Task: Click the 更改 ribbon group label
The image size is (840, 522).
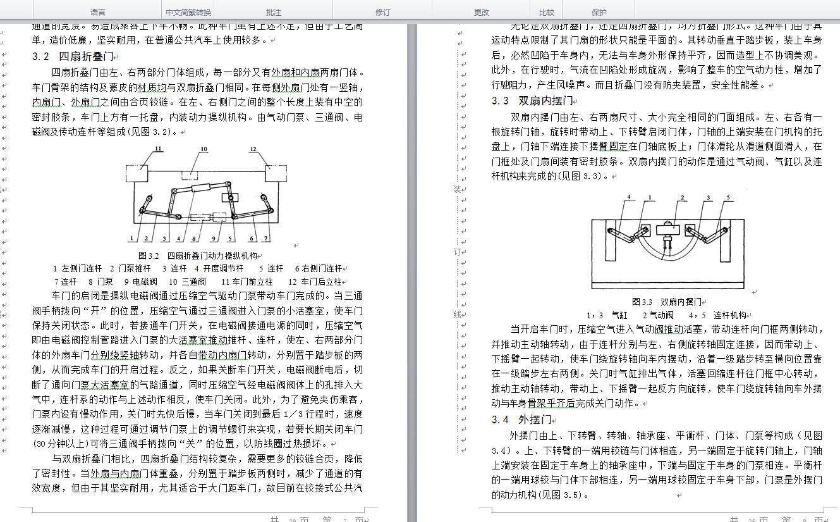Action: pyautogui.click(x=482, y=12)
